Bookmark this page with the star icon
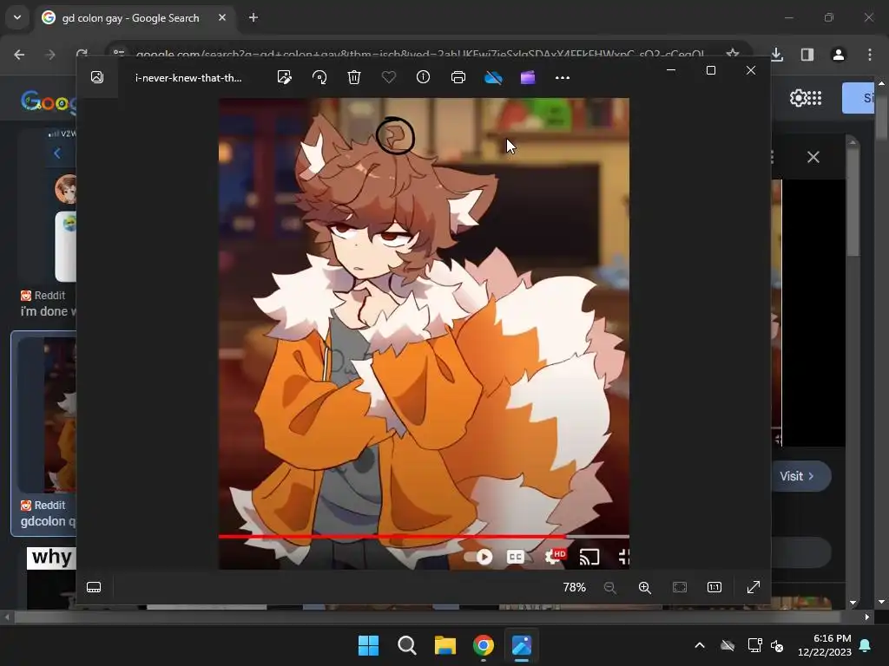 pos(733,54)
